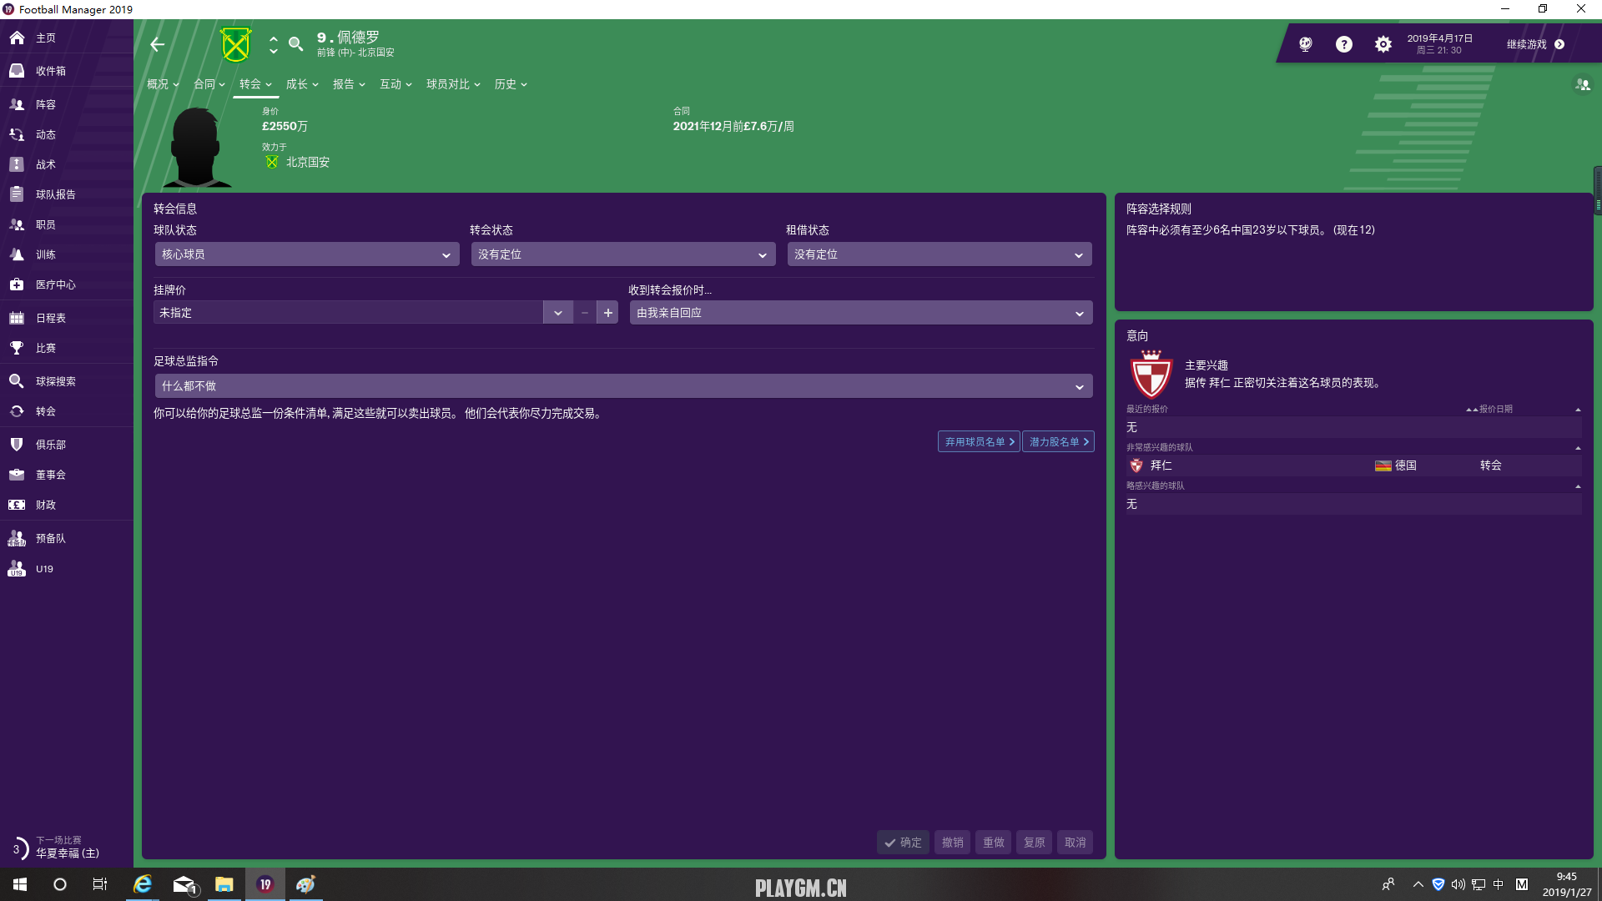Screen dimensions: 1602x901
Task: Expand the 挂牌价 dropdown arrow
Action: (557, 313)
